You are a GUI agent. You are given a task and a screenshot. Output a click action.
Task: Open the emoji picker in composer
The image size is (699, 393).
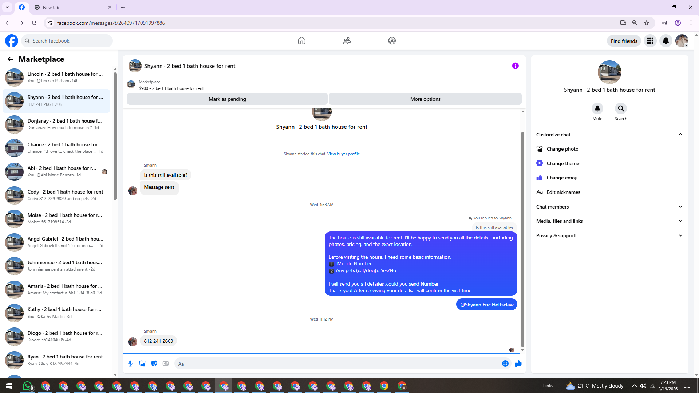(505, 364)
